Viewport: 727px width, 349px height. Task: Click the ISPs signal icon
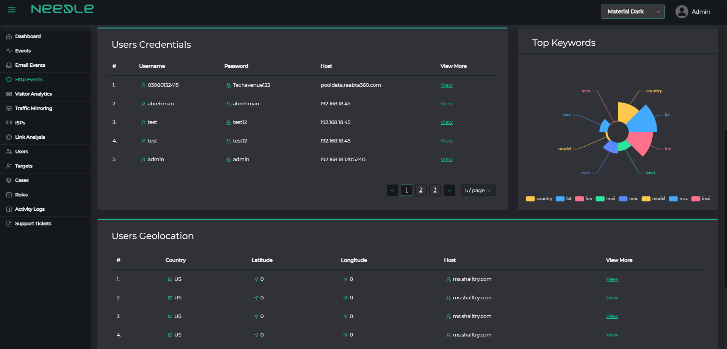point(9,123)
